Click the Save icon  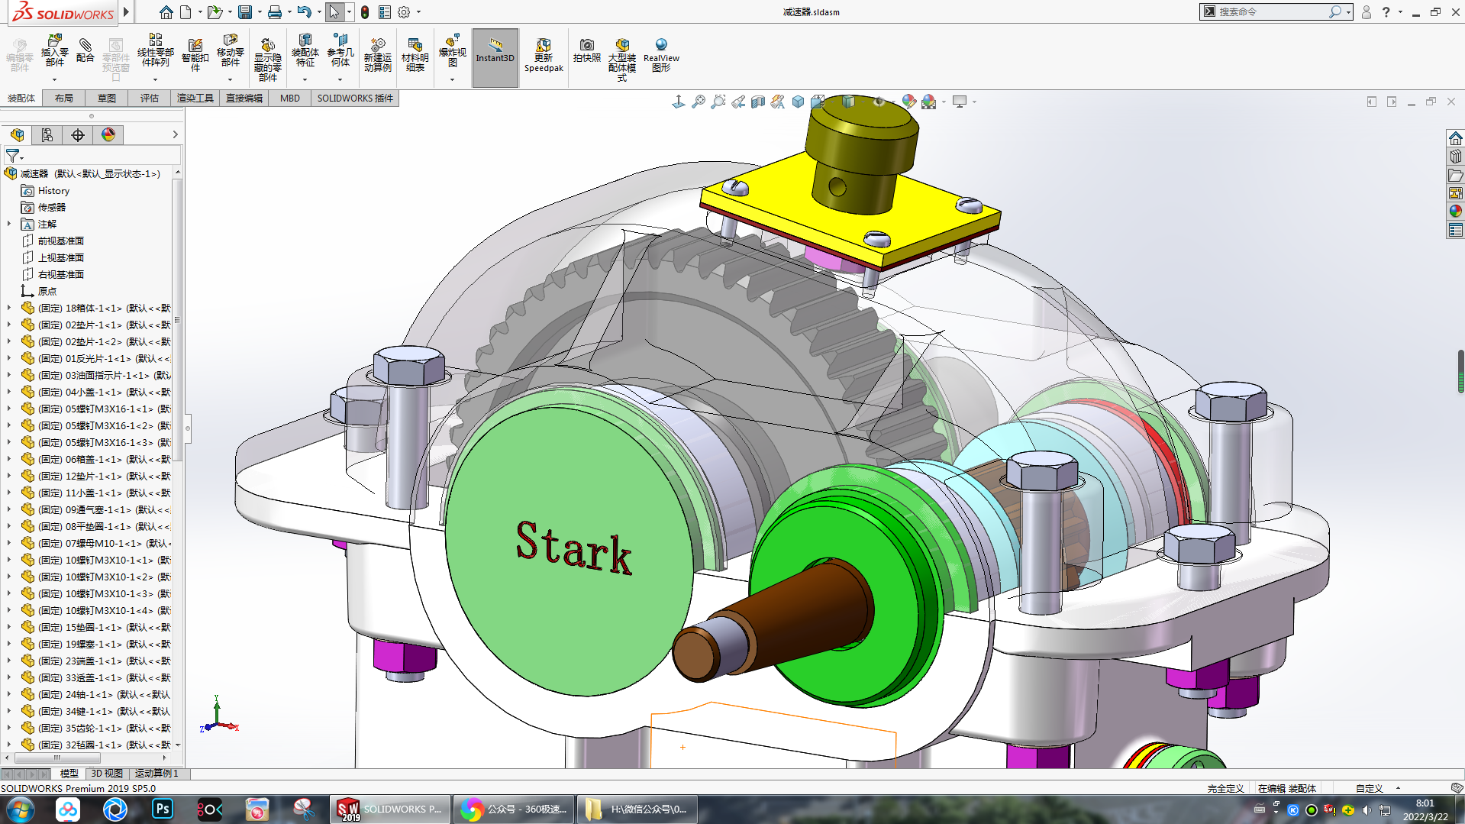click(x=245, y=12)
